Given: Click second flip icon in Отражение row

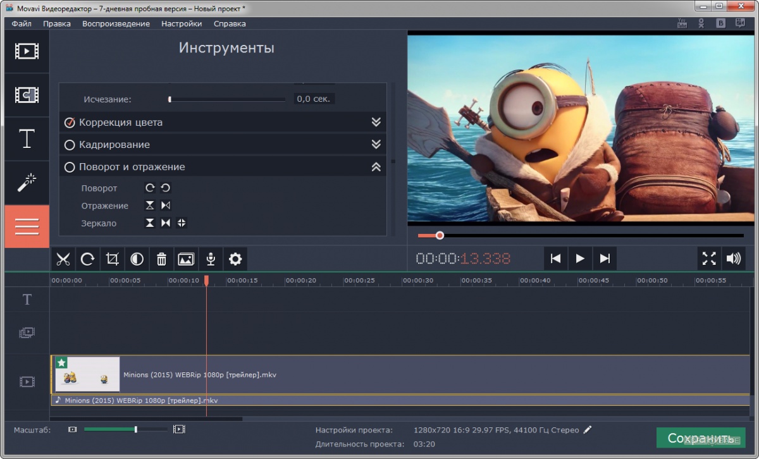Looking at the screenshot, I should pos(165,205).
